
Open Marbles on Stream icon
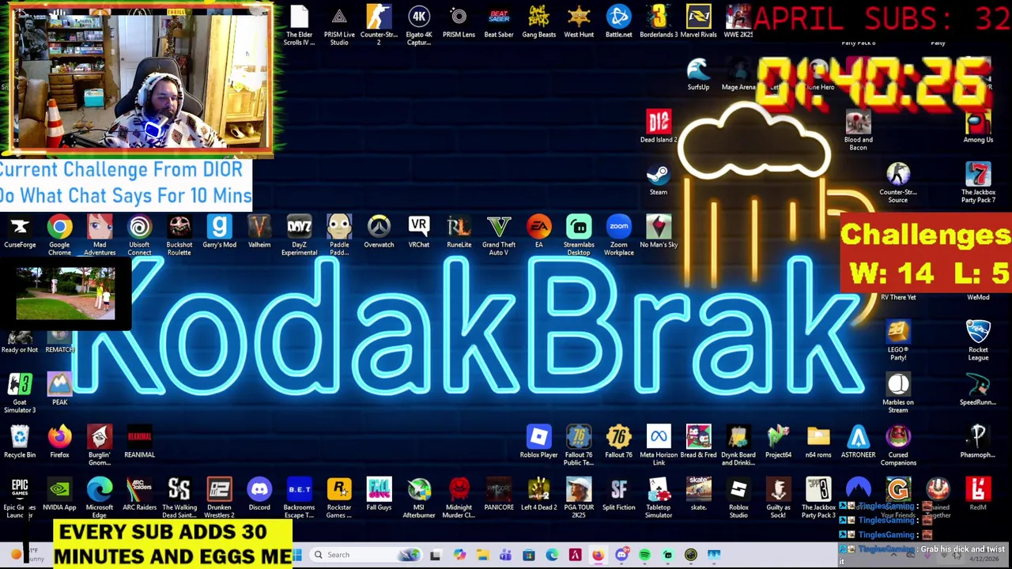(x=898, y=393)
